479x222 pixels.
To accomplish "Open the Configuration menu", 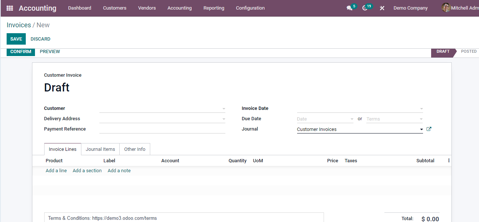I will [x=250, y=8].
